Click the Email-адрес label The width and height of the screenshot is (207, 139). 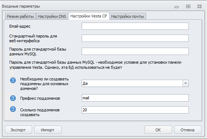20,26
